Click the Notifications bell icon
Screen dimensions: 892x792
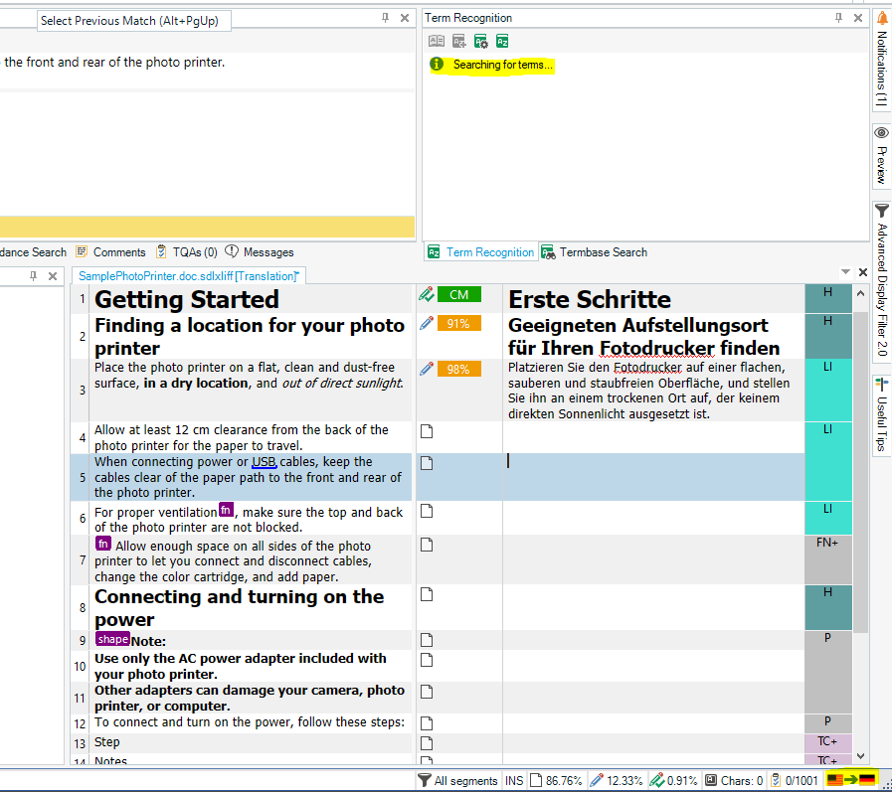click(881, 17)
